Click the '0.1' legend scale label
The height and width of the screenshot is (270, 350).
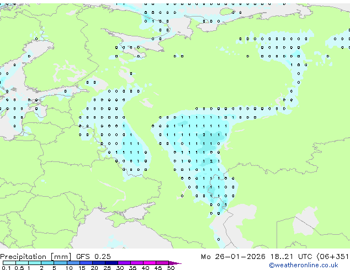(6, 268)
